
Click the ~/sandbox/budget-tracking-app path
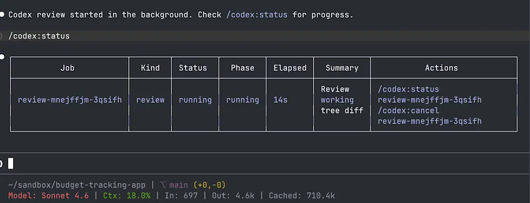(77, 185)
